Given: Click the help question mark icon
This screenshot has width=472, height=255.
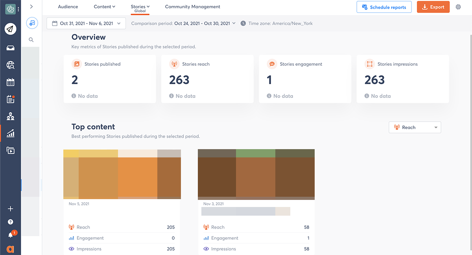Looking at the screenshot, I should (x=11, y=222).
